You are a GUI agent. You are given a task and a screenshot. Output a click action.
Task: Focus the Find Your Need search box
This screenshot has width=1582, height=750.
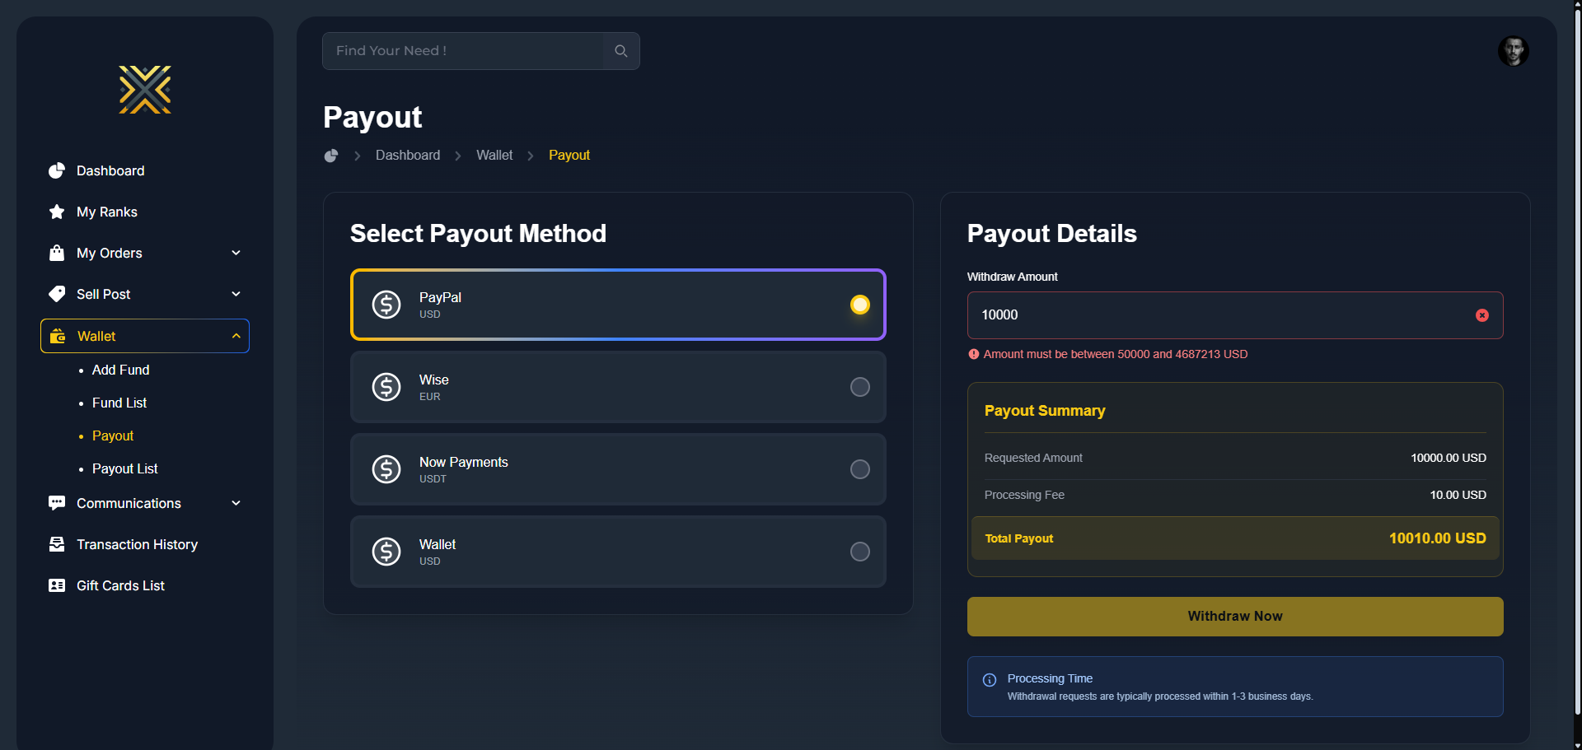463,51
